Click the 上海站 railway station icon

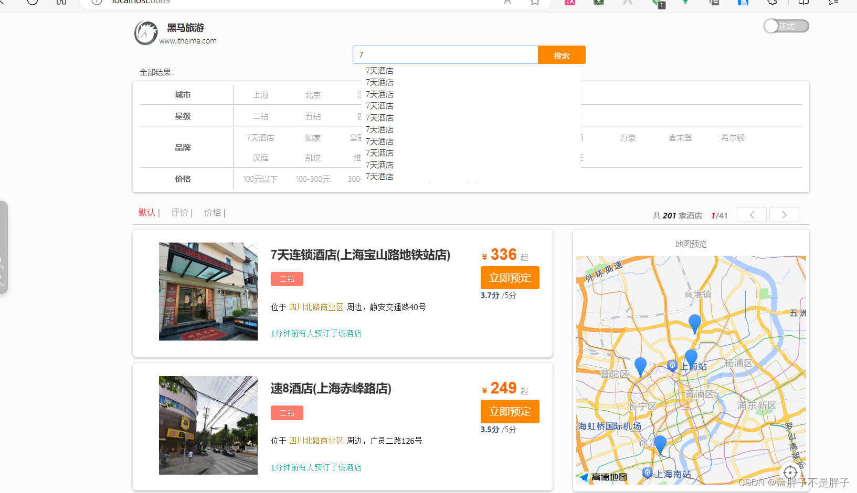click(672, 365)
